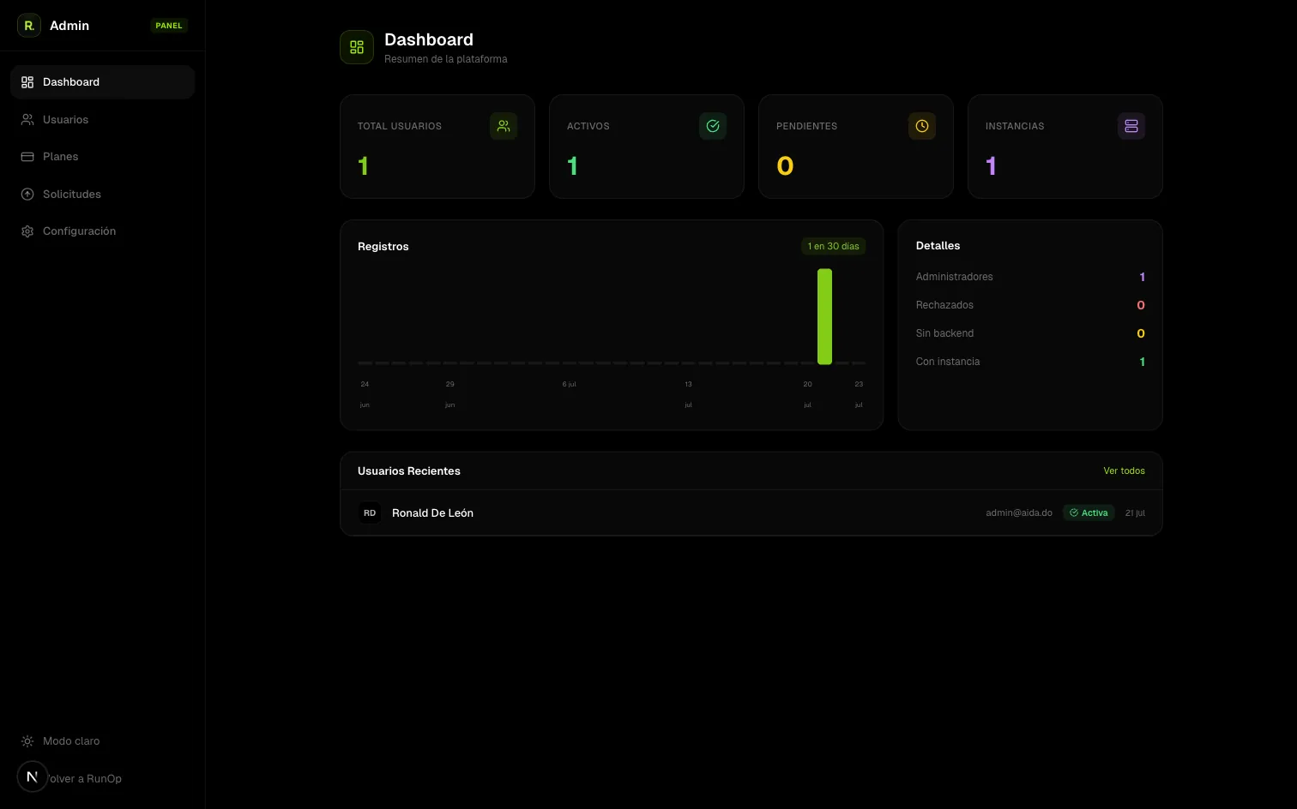The height and width of the screenshot is (809, 1297).
Task: Click the Pendientes value 0
Action: [x=785, y=166]
